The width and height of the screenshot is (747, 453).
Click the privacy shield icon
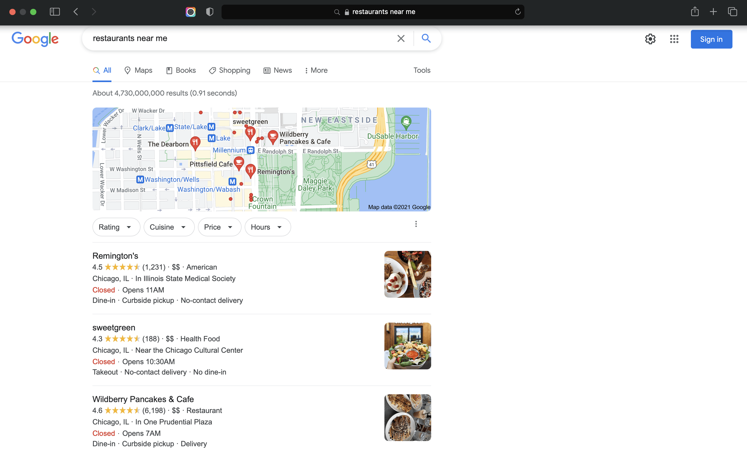[210, 12]
